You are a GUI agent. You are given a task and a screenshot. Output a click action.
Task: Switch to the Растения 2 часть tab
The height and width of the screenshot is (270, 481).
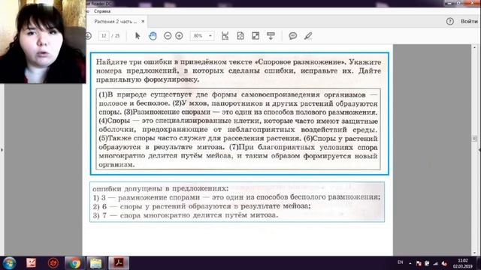coord(115,22)
